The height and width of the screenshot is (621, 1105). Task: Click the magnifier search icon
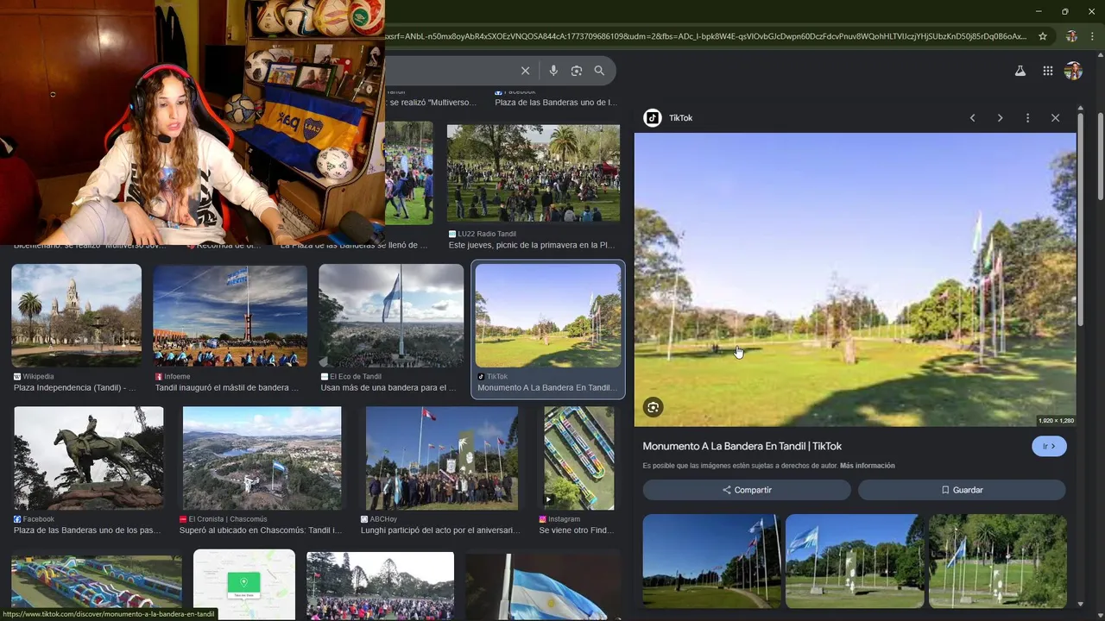coord(599,71)
